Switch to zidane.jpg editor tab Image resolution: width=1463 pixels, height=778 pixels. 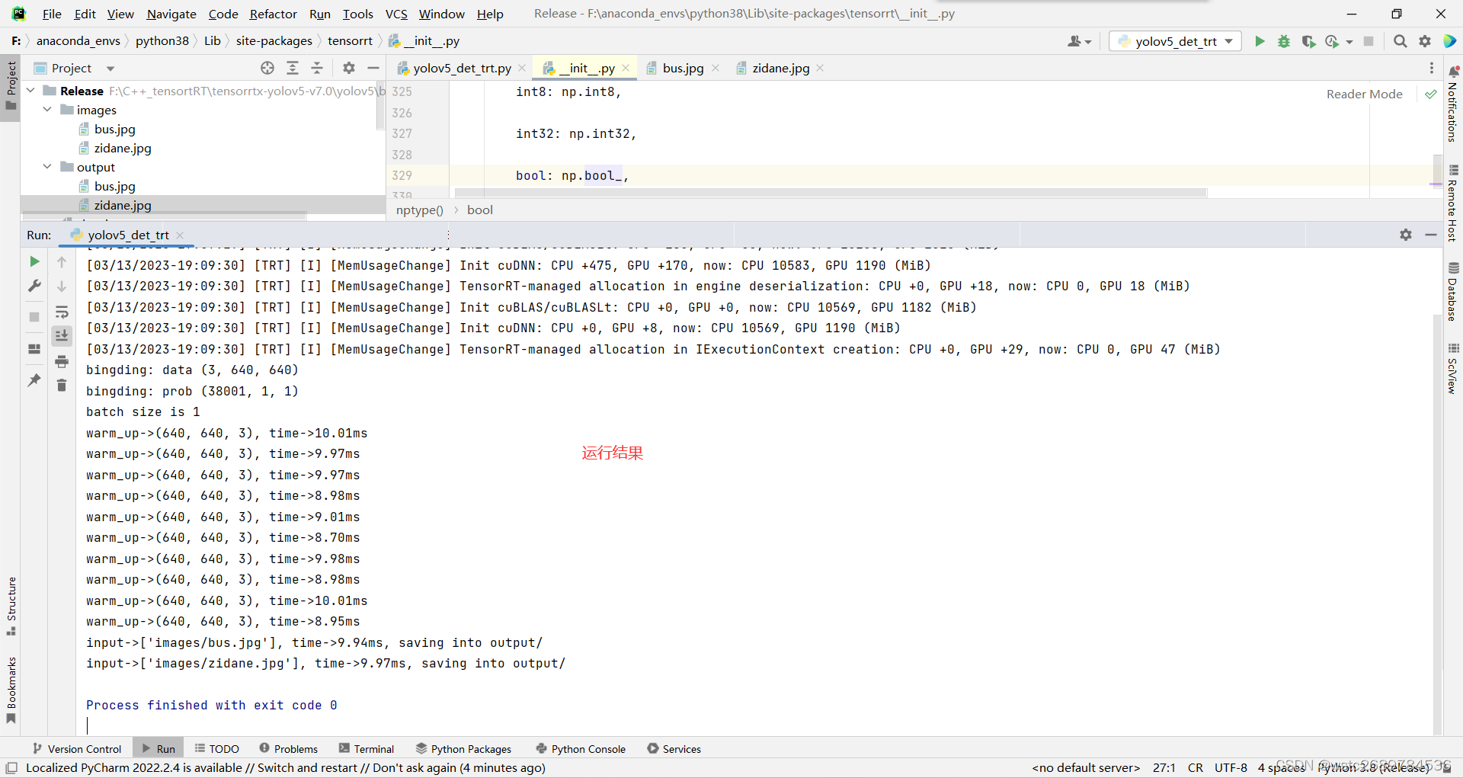(x=780, y=68)
